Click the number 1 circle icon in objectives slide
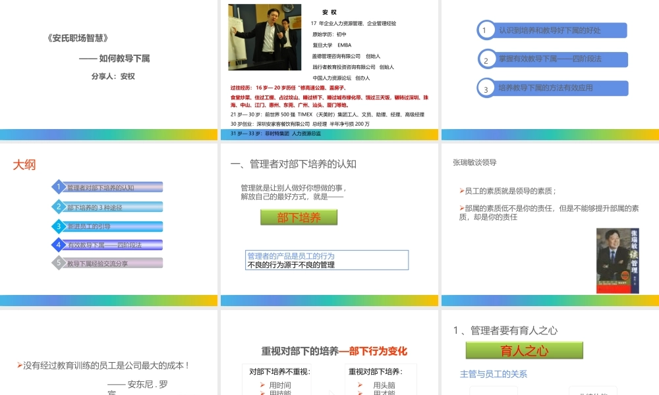This screenshot has width=659, height=395. click(x=486, y=30)
